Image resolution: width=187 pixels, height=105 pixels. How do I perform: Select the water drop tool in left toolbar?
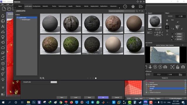tap(3, 16)
